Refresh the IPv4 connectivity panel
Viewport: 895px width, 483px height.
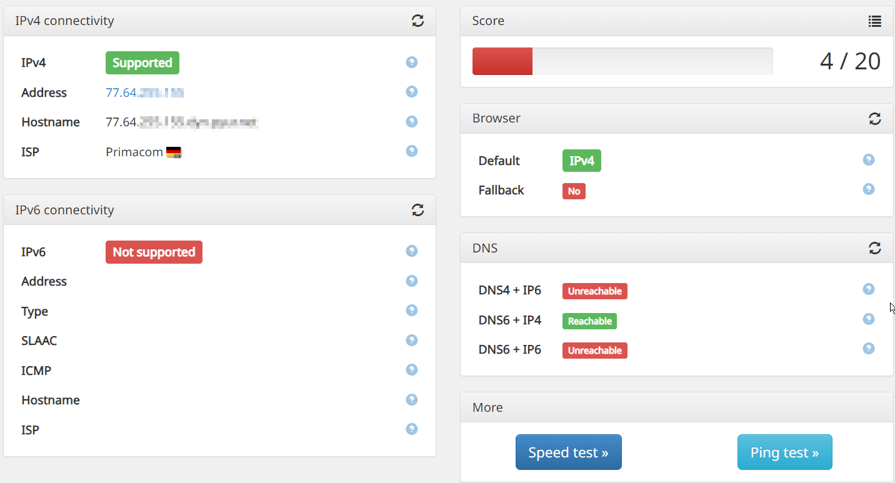pos(418,21)
